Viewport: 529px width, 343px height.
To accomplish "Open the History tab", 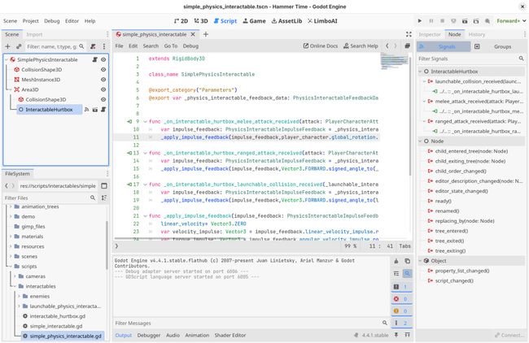I will 476,34.
